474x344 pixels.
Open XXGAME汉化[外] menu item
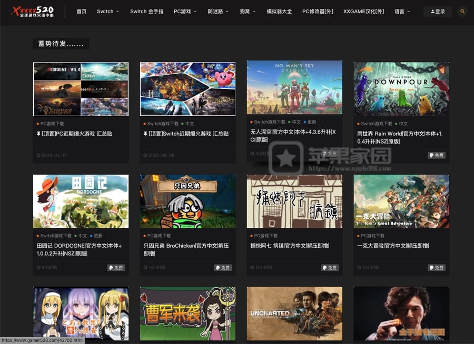click(363, 12)
